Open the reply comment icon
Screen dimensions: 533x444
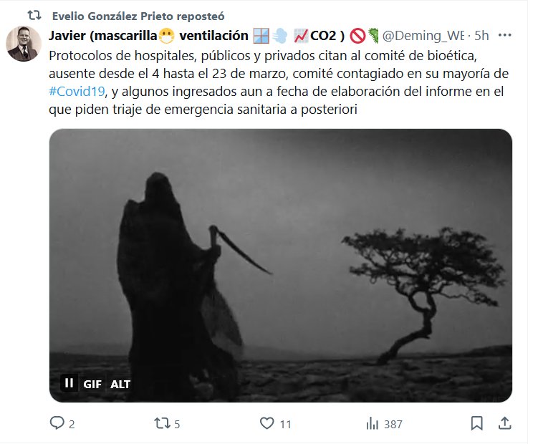57,423
